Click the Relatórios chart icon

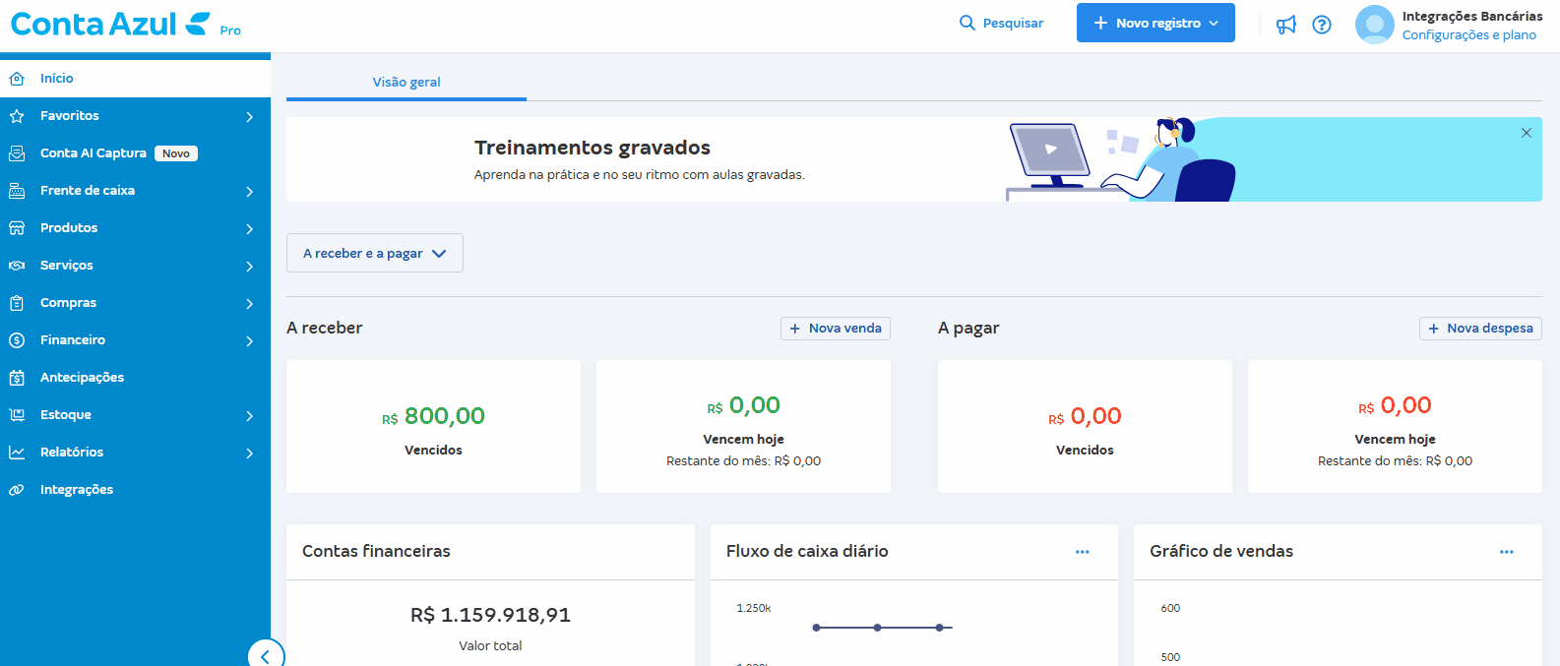click(x=17, y=453)
